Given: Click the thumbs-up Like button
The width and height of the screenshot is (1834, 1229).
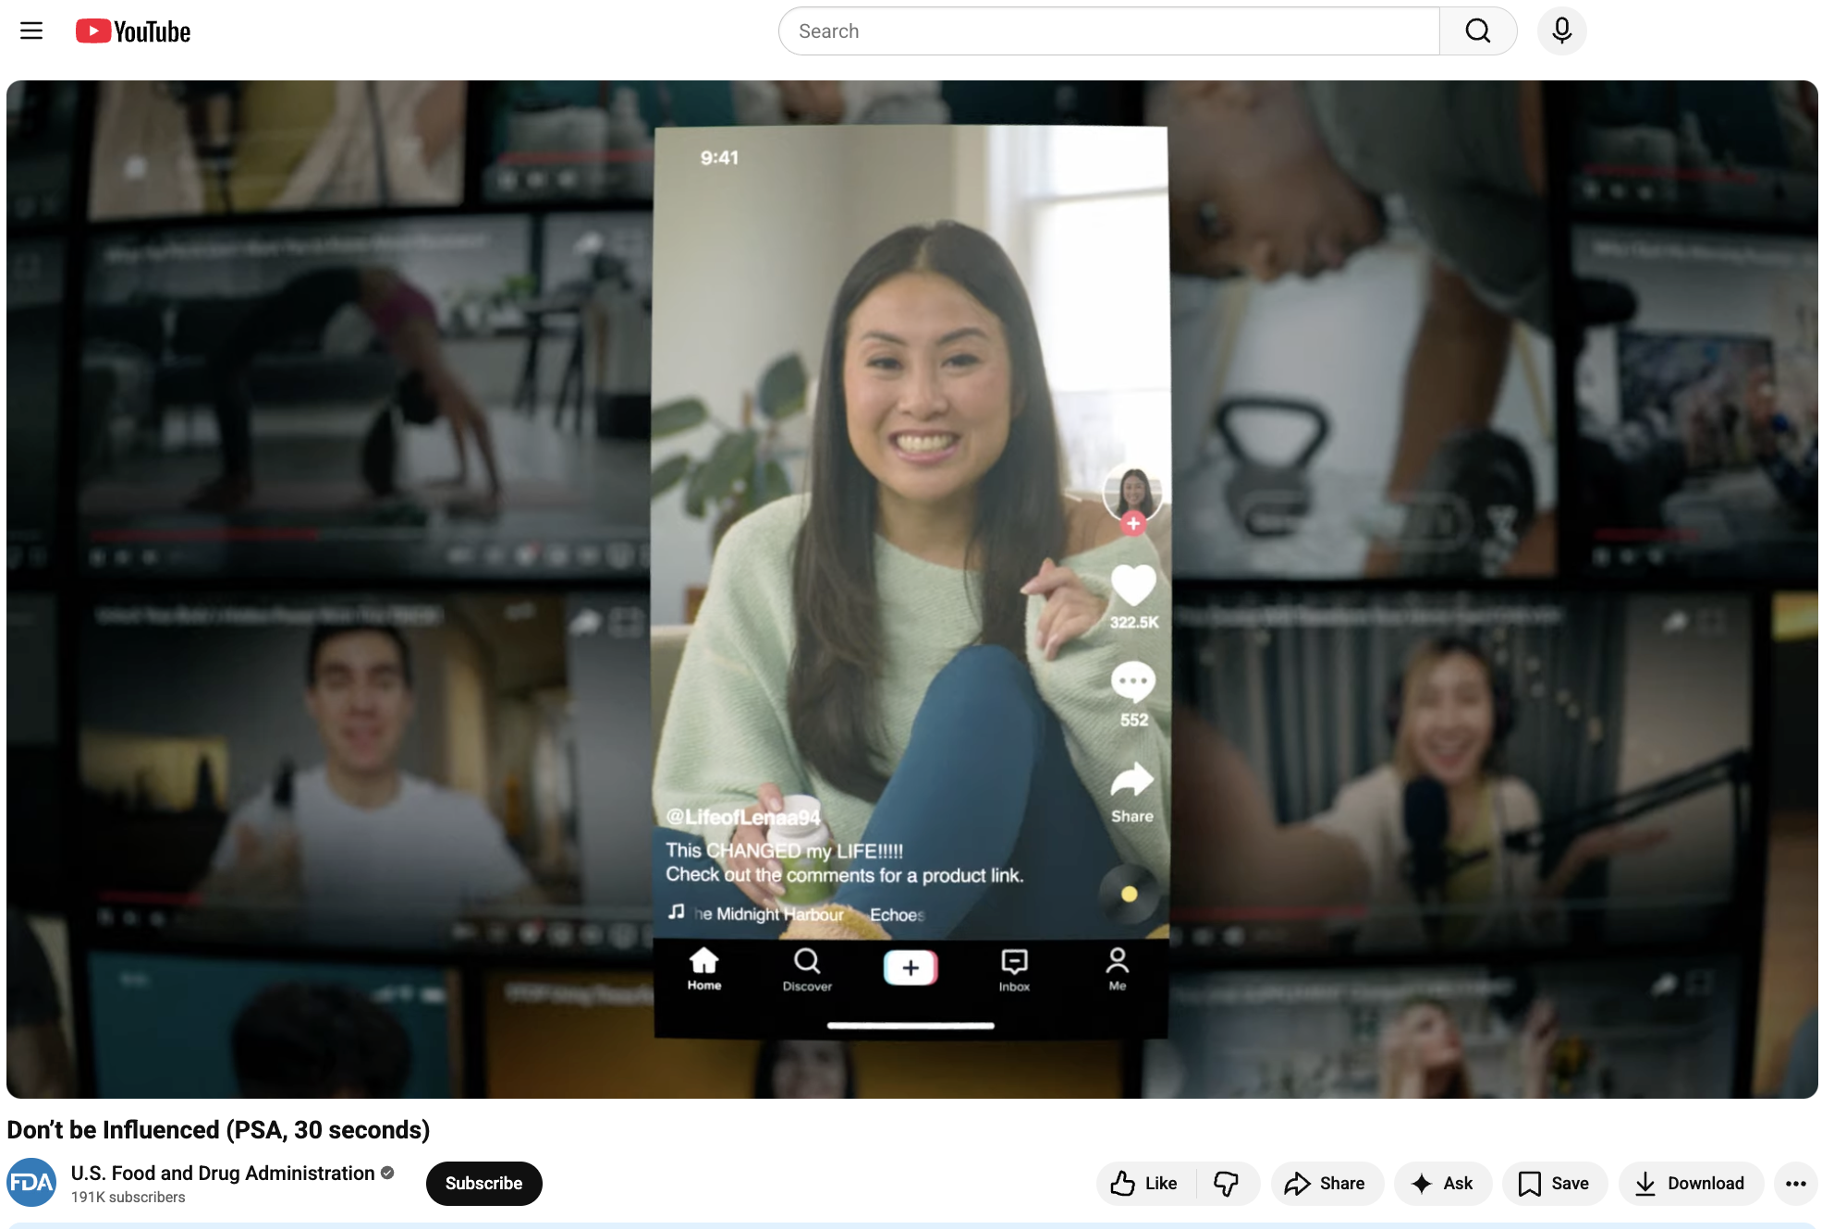Looking at the screenshot, I should click(x=1144, y=1183).
